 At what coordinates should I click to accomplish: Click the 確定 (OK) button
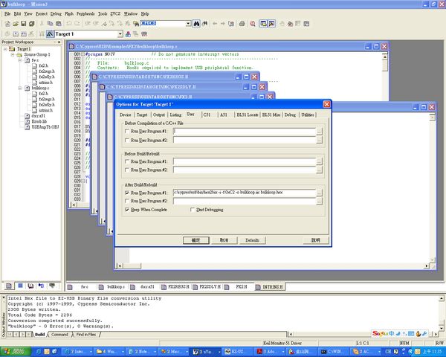click(195, 240)
